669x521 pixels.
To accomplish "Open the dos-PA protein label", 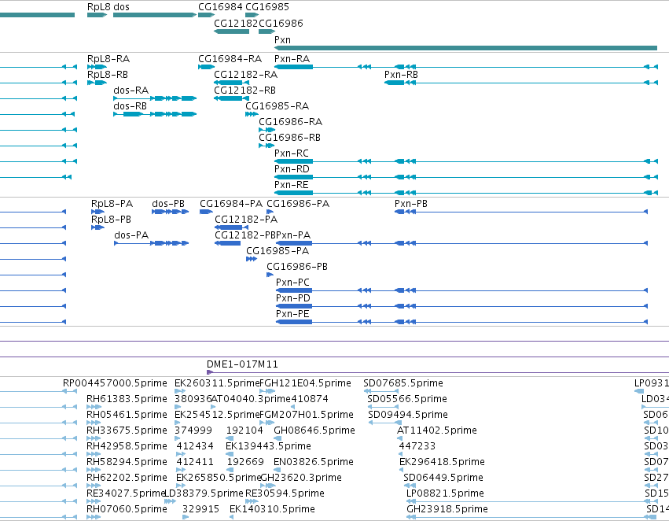I will tap(131, 235).
